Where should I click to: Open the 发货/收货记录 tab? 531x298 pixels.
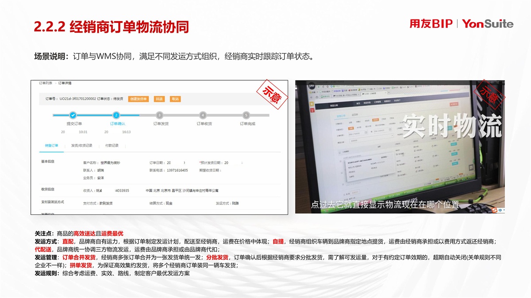81,145
